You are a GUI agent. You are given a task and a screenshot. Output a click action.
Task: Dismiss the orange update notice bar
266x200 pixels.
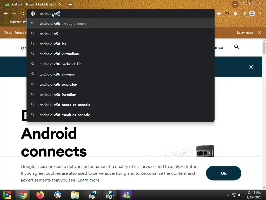click(x=260, y=33)
